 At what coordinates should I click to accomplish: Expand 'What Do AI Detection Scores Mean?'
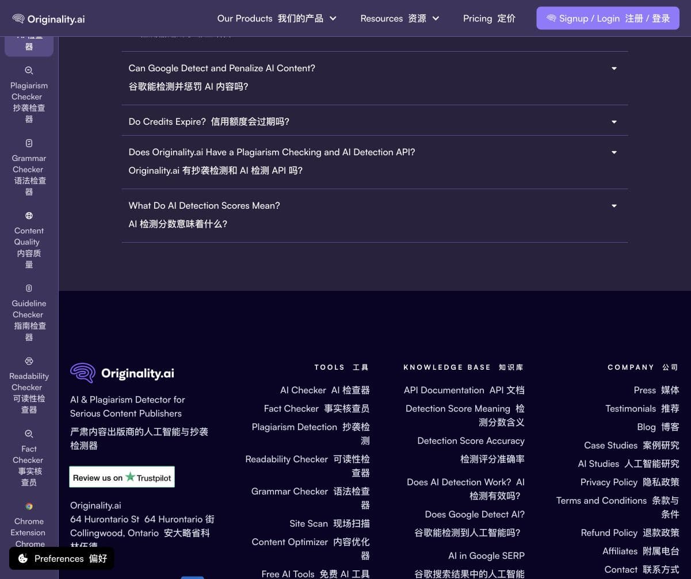[x=375, y=215]
